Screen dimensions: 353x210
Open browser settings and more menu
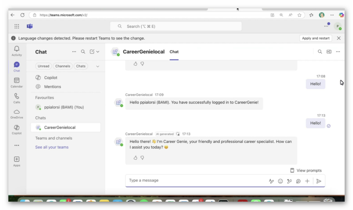(332, 15)
